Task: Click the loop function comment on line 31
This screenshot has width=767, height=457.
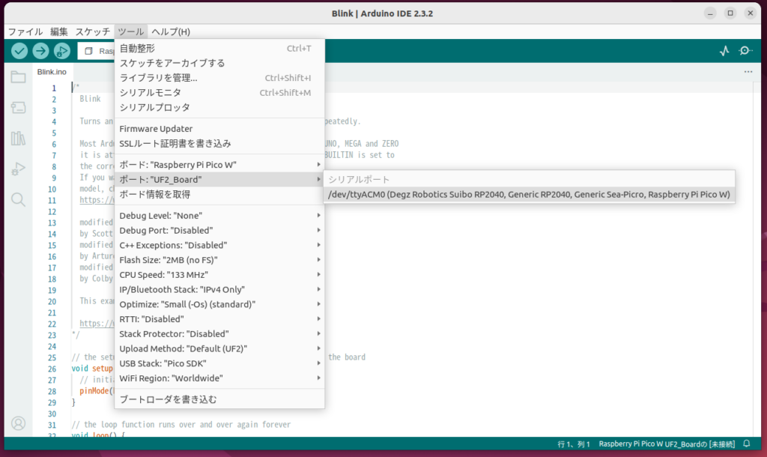Action: (181, 425)
